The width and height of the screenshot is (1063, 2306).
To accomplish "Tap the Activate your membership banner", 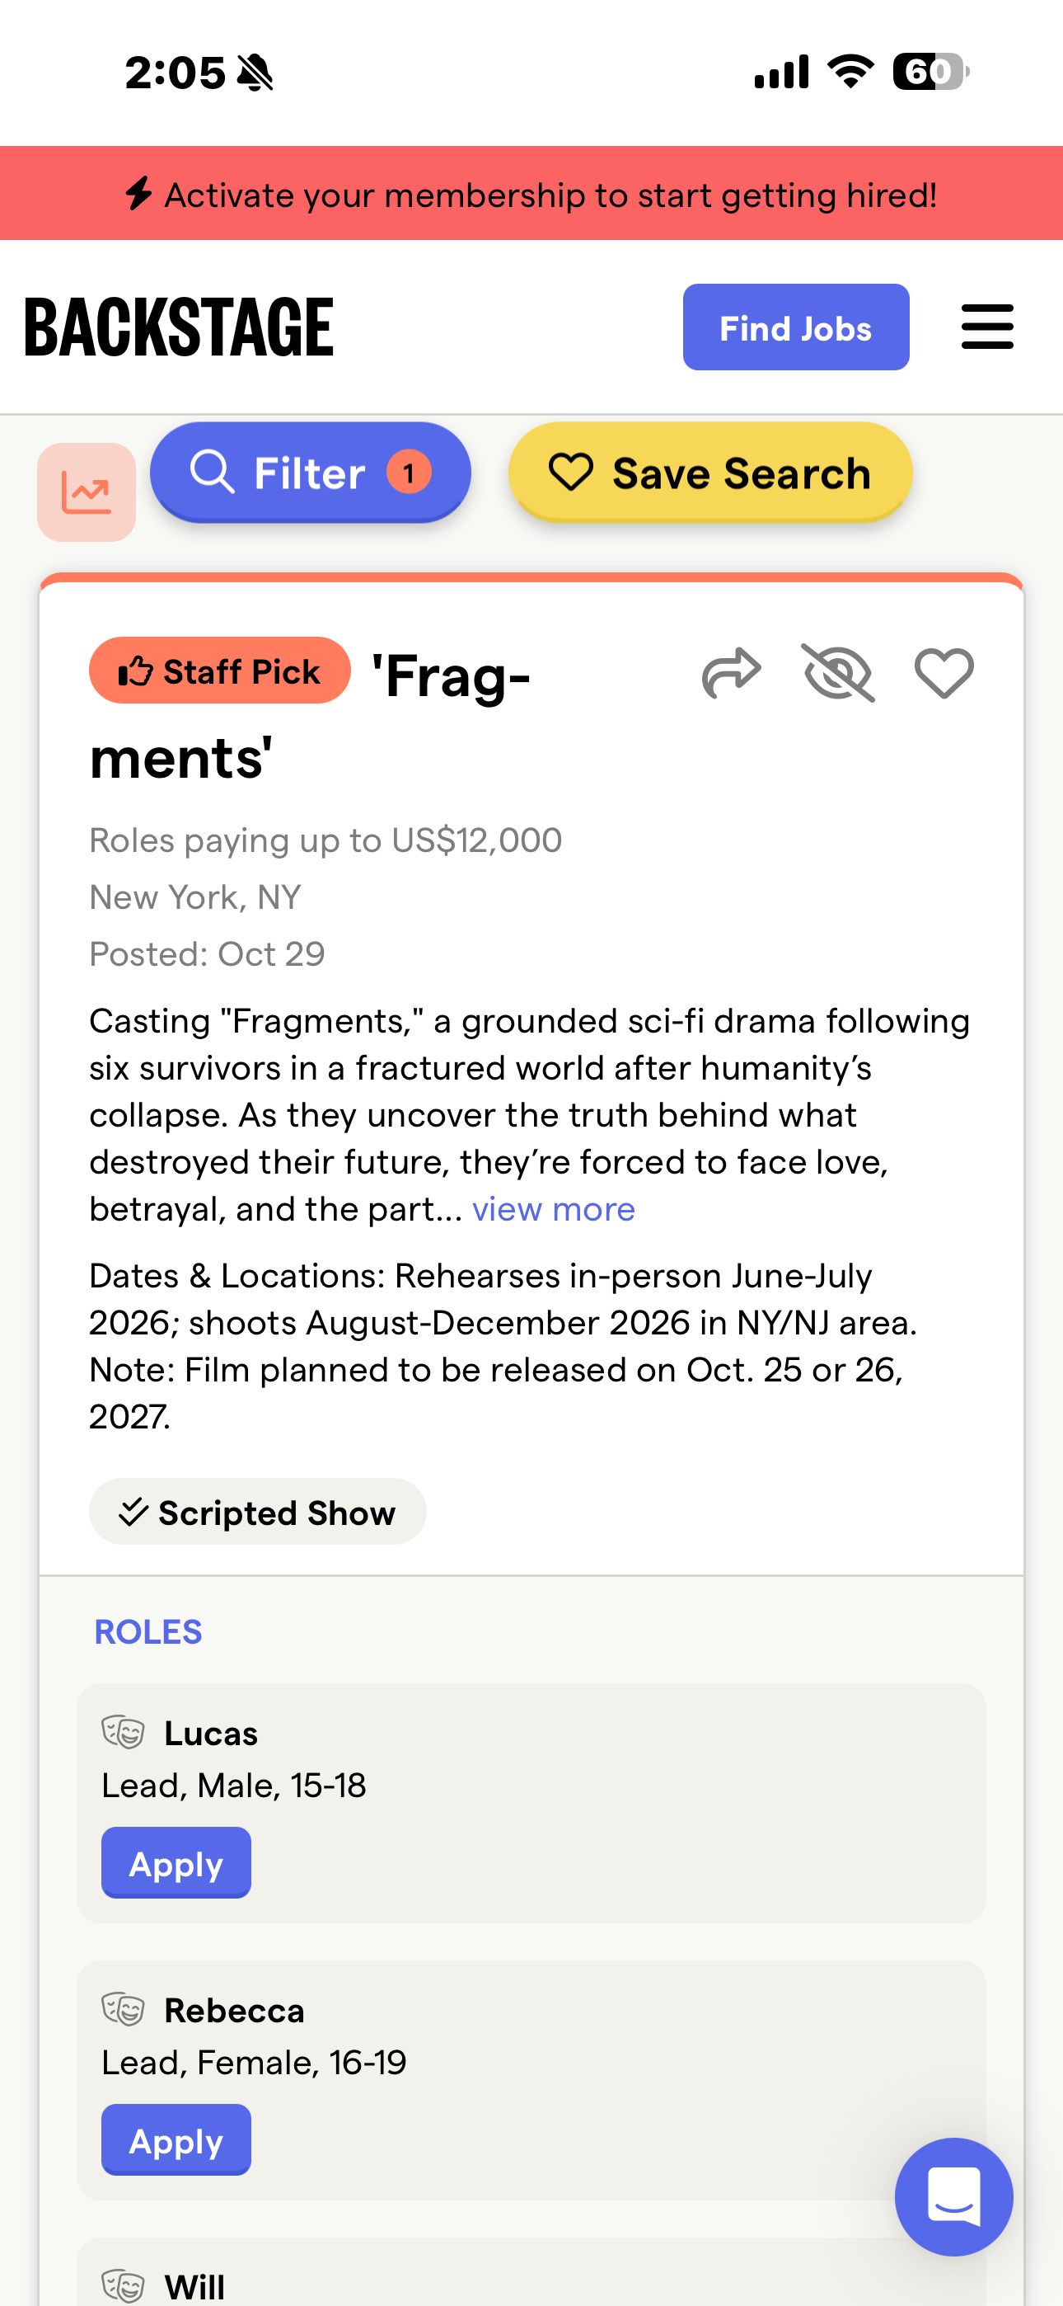I will click(531, 195).
